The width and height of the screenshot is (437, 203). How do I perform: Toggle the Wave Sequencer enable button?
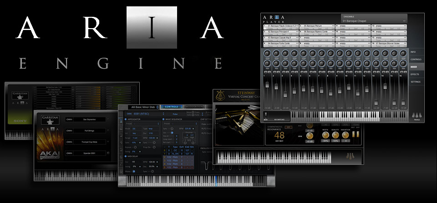[164, 119]
